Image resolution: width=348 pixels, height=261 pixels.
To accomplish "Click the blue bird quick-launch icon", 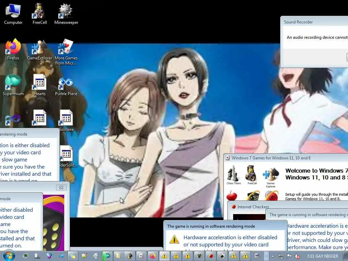I will [x=61, y=256].
